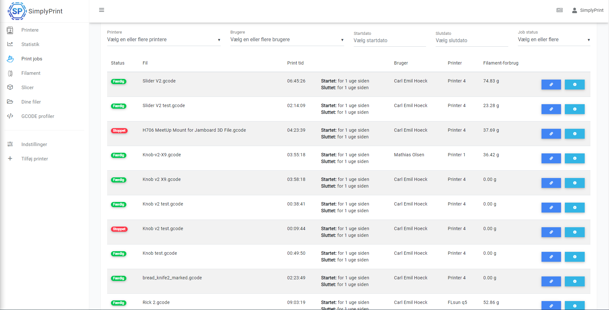The image size is (609, 310).
Task: Click the plus icon for Tilføj printer
Action: pyautogui.click(x=10, y=159)
